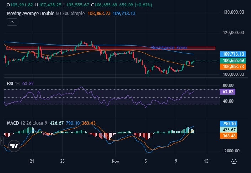251x173 pixels.
Task: Click the orange 103,863.73 price axis label
Action: (233, 67)
